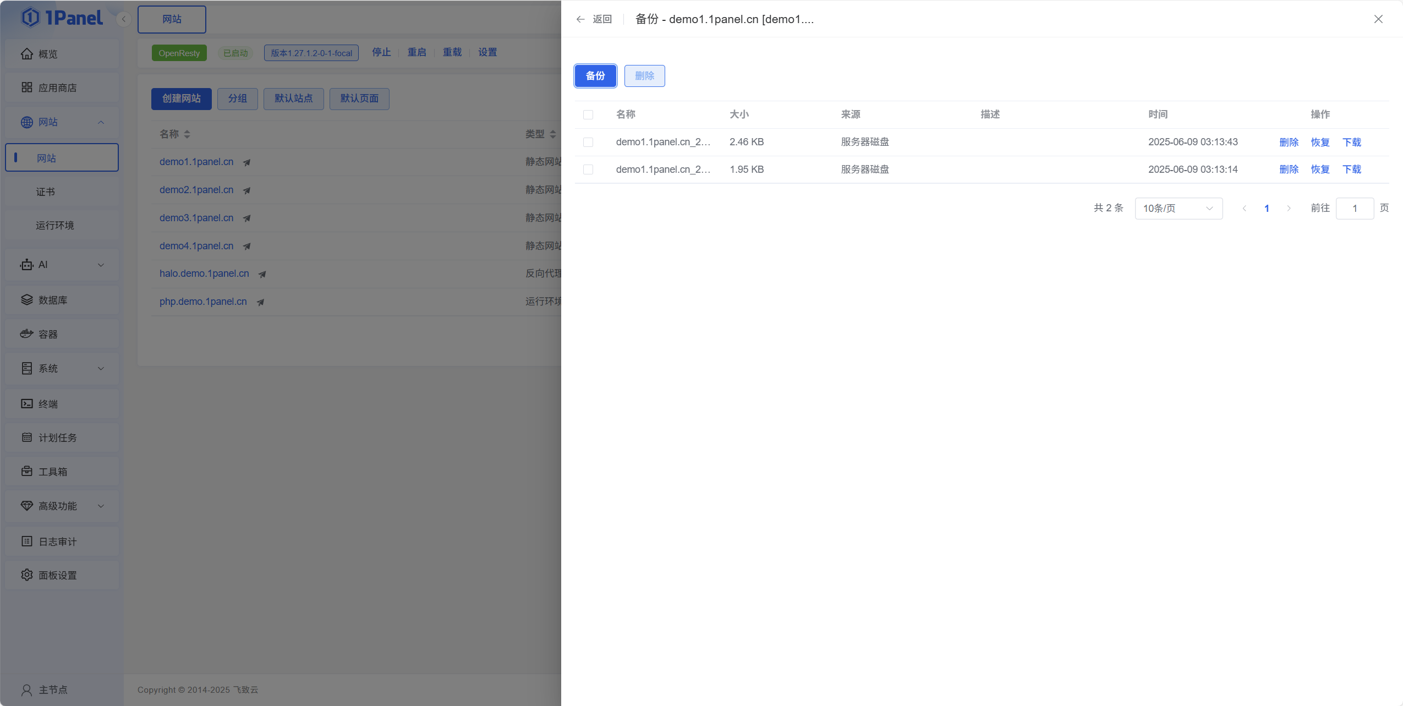The width and height of the screenshot is (1403, 706).
Task: Open the 10条/页 page size dropdown
Action: (x=1178, y=209)
